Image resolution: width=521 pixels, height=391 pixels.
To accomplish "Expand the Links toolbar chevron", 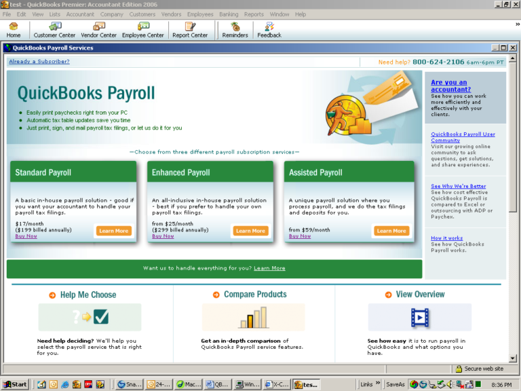I will tap(378, 384).
